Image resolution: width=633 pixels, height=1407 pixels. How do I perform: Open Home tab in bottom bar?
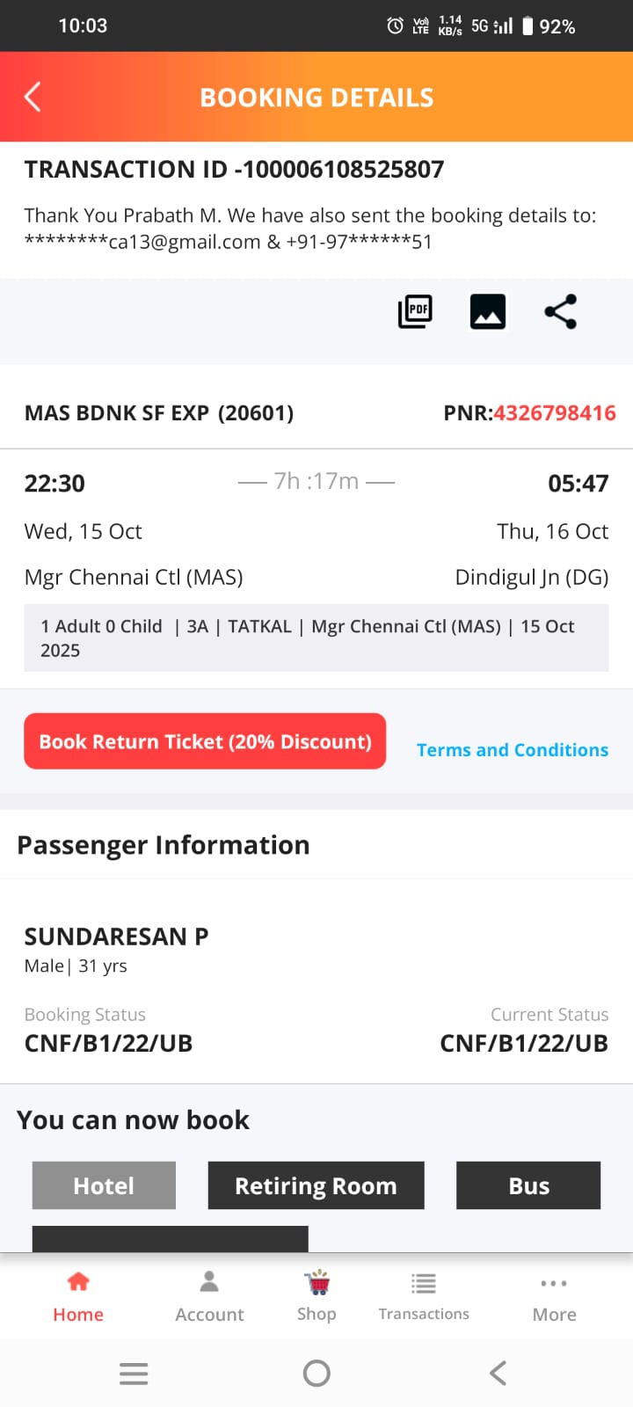coord(78,1296)
